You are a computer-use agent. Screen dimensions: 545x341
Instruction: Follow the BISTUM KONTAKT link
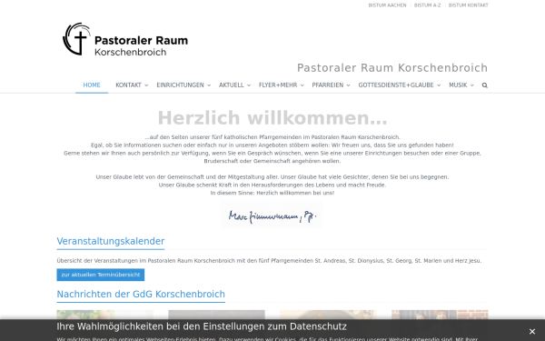(468, 5)
